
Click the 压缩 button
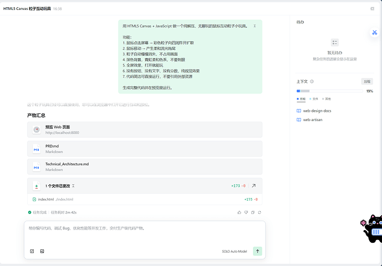click(367, 81)
